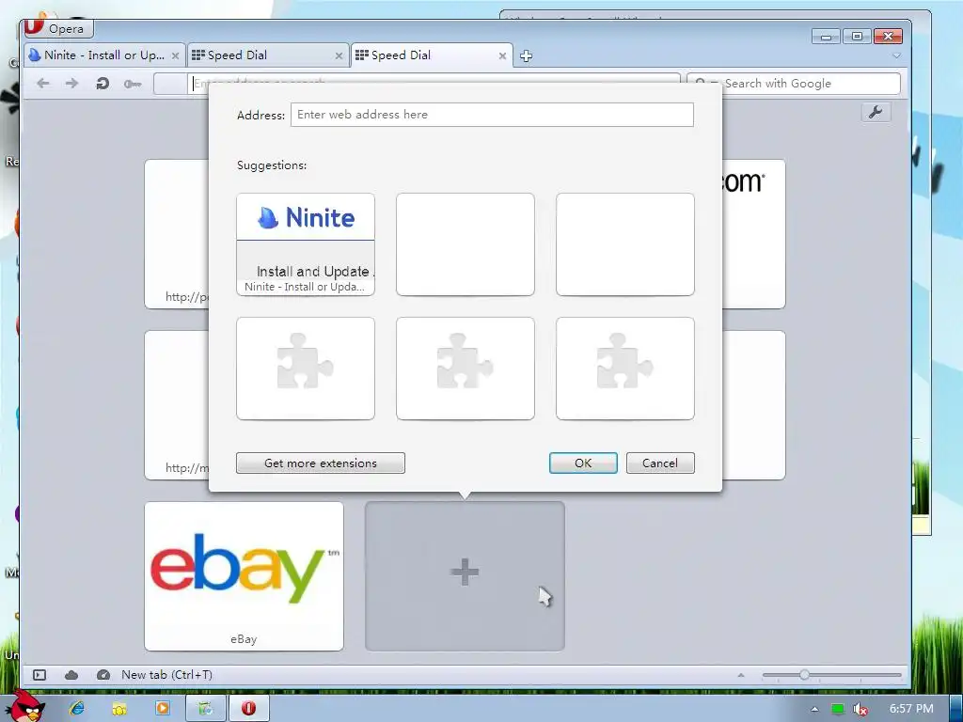Switch to the Ninite - Install or Up... tab
The width and height of the screenshot is (963, 722).
click(x=104, y=55)
